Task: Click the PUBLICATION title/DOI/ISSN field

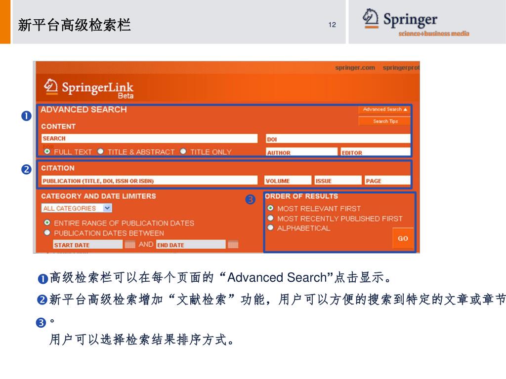Action: click(x=149, y=181)
